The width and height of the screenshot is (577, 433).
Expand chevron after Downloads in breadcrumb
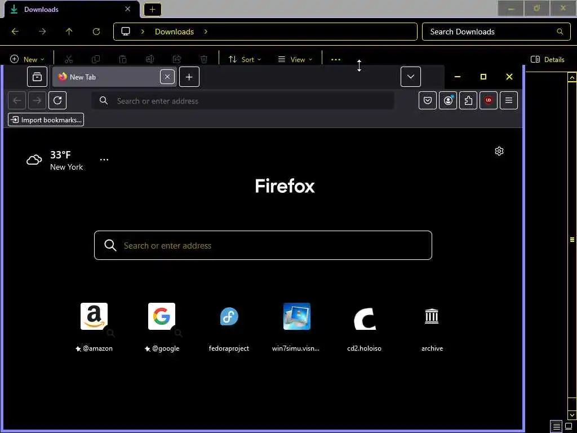tap(206, 32)
